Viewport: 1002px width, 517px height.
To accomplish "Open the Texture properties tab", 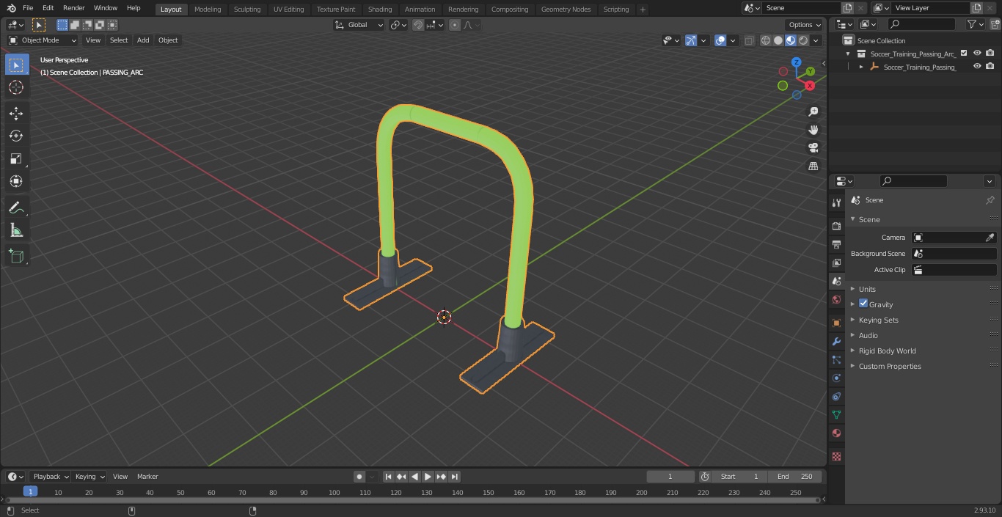I will (x=836, y=456).
